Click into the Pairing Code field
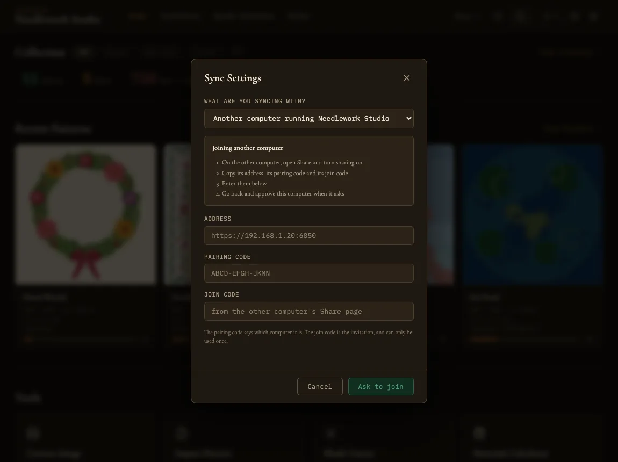This screenshot has height=462, width=618. [308, 273]
